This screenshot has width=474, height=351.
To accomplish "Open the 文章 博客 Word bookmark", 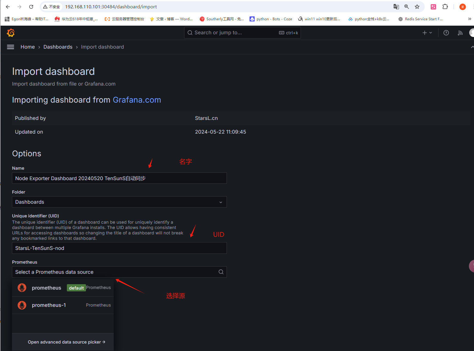I will (171, 19).
